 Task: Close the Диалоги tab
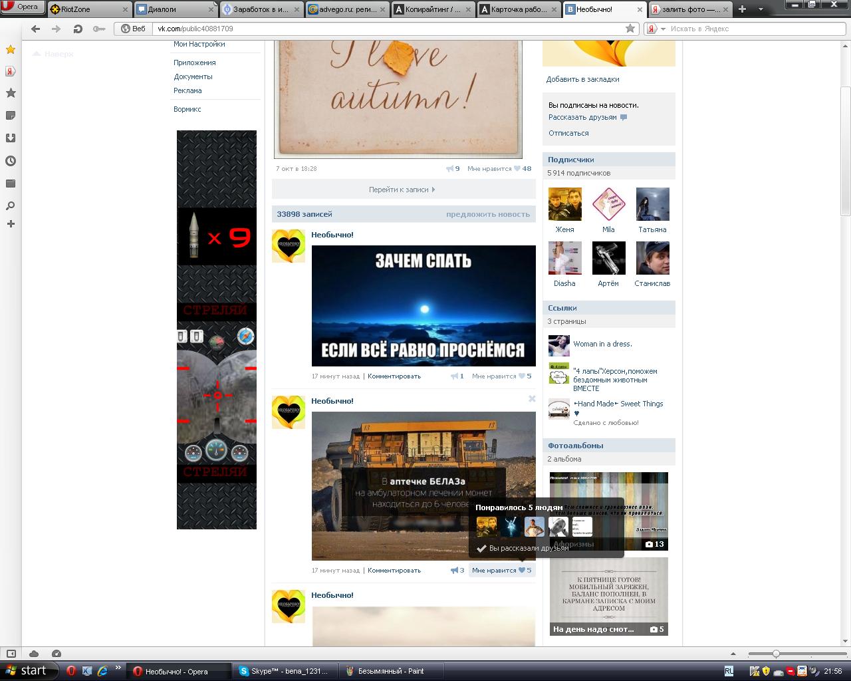click(x=211, y=9)
